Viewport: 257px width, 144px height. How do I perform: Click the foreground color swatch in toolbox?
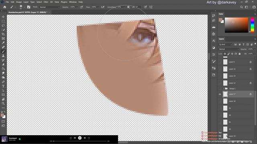[2, 115]
